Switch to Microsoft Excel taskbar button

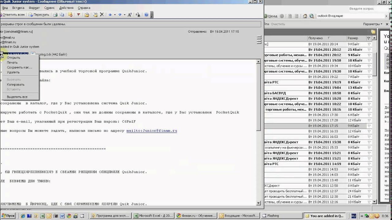pyautogui.click(x=154, y=216)
